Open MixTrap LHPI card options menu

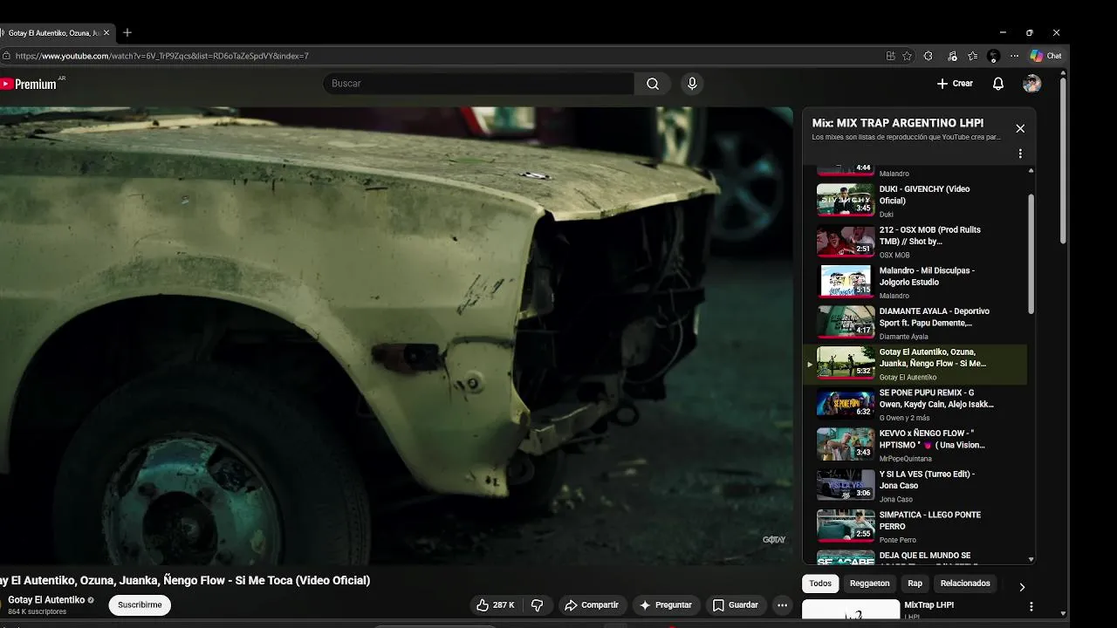(1031, 606)
